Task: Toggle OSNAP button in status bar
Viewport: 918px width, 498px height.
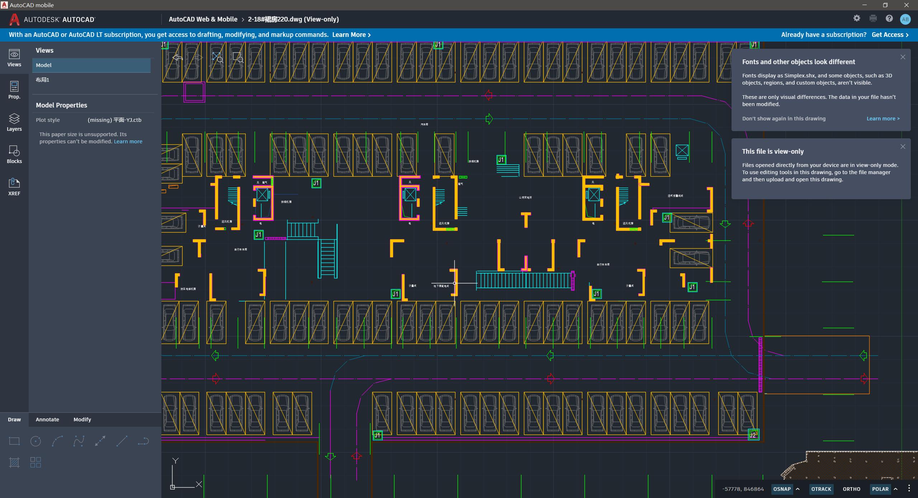Action: (782, 489)
